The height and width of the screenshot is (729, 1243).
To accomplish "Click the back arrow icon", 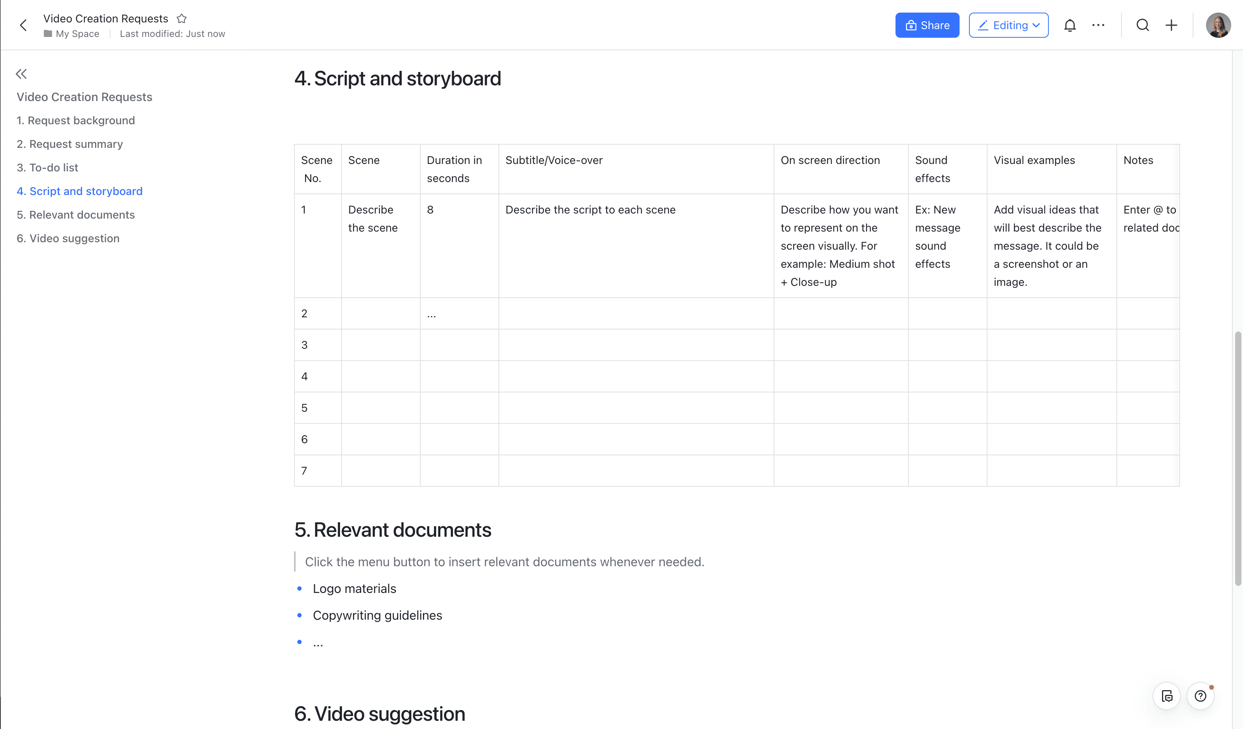I will click(23, 25).
